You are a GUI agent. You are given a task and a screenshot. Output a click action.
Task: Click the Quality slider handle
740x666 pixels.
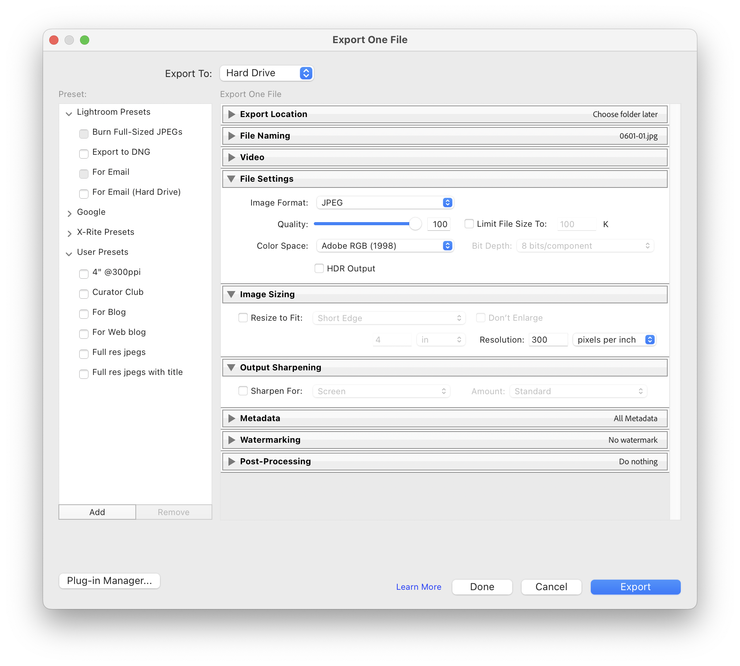point(415,224)
